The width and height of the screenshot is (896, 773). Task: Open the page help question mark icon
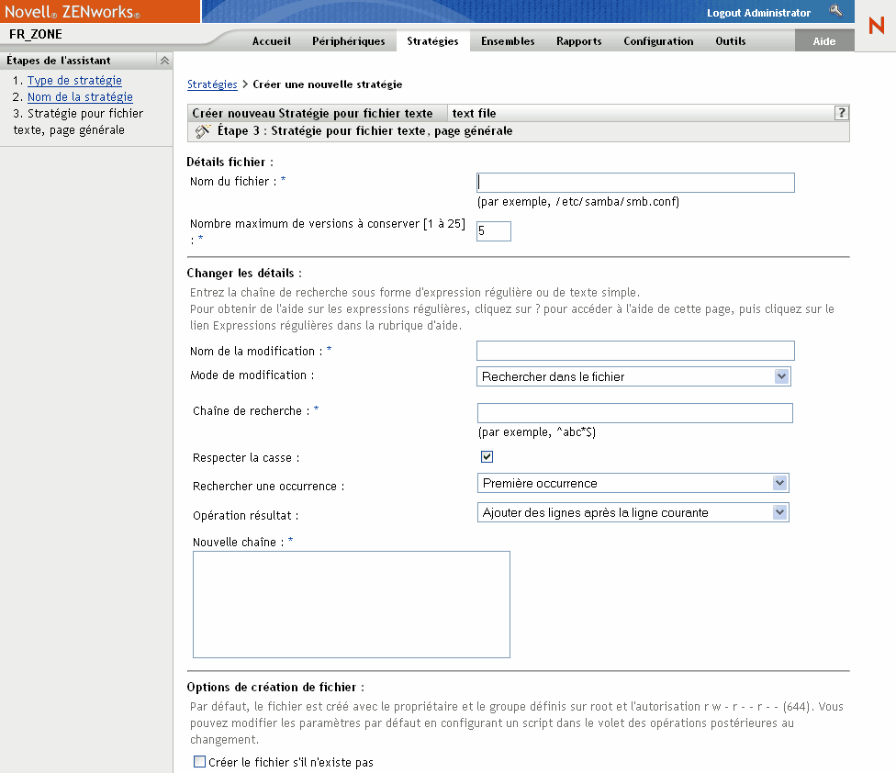(x=841, y=113)
